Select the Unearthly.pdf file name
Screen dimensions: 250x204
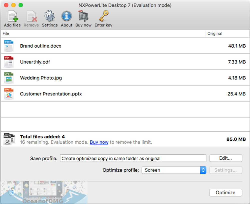click(x=35, y=62)
